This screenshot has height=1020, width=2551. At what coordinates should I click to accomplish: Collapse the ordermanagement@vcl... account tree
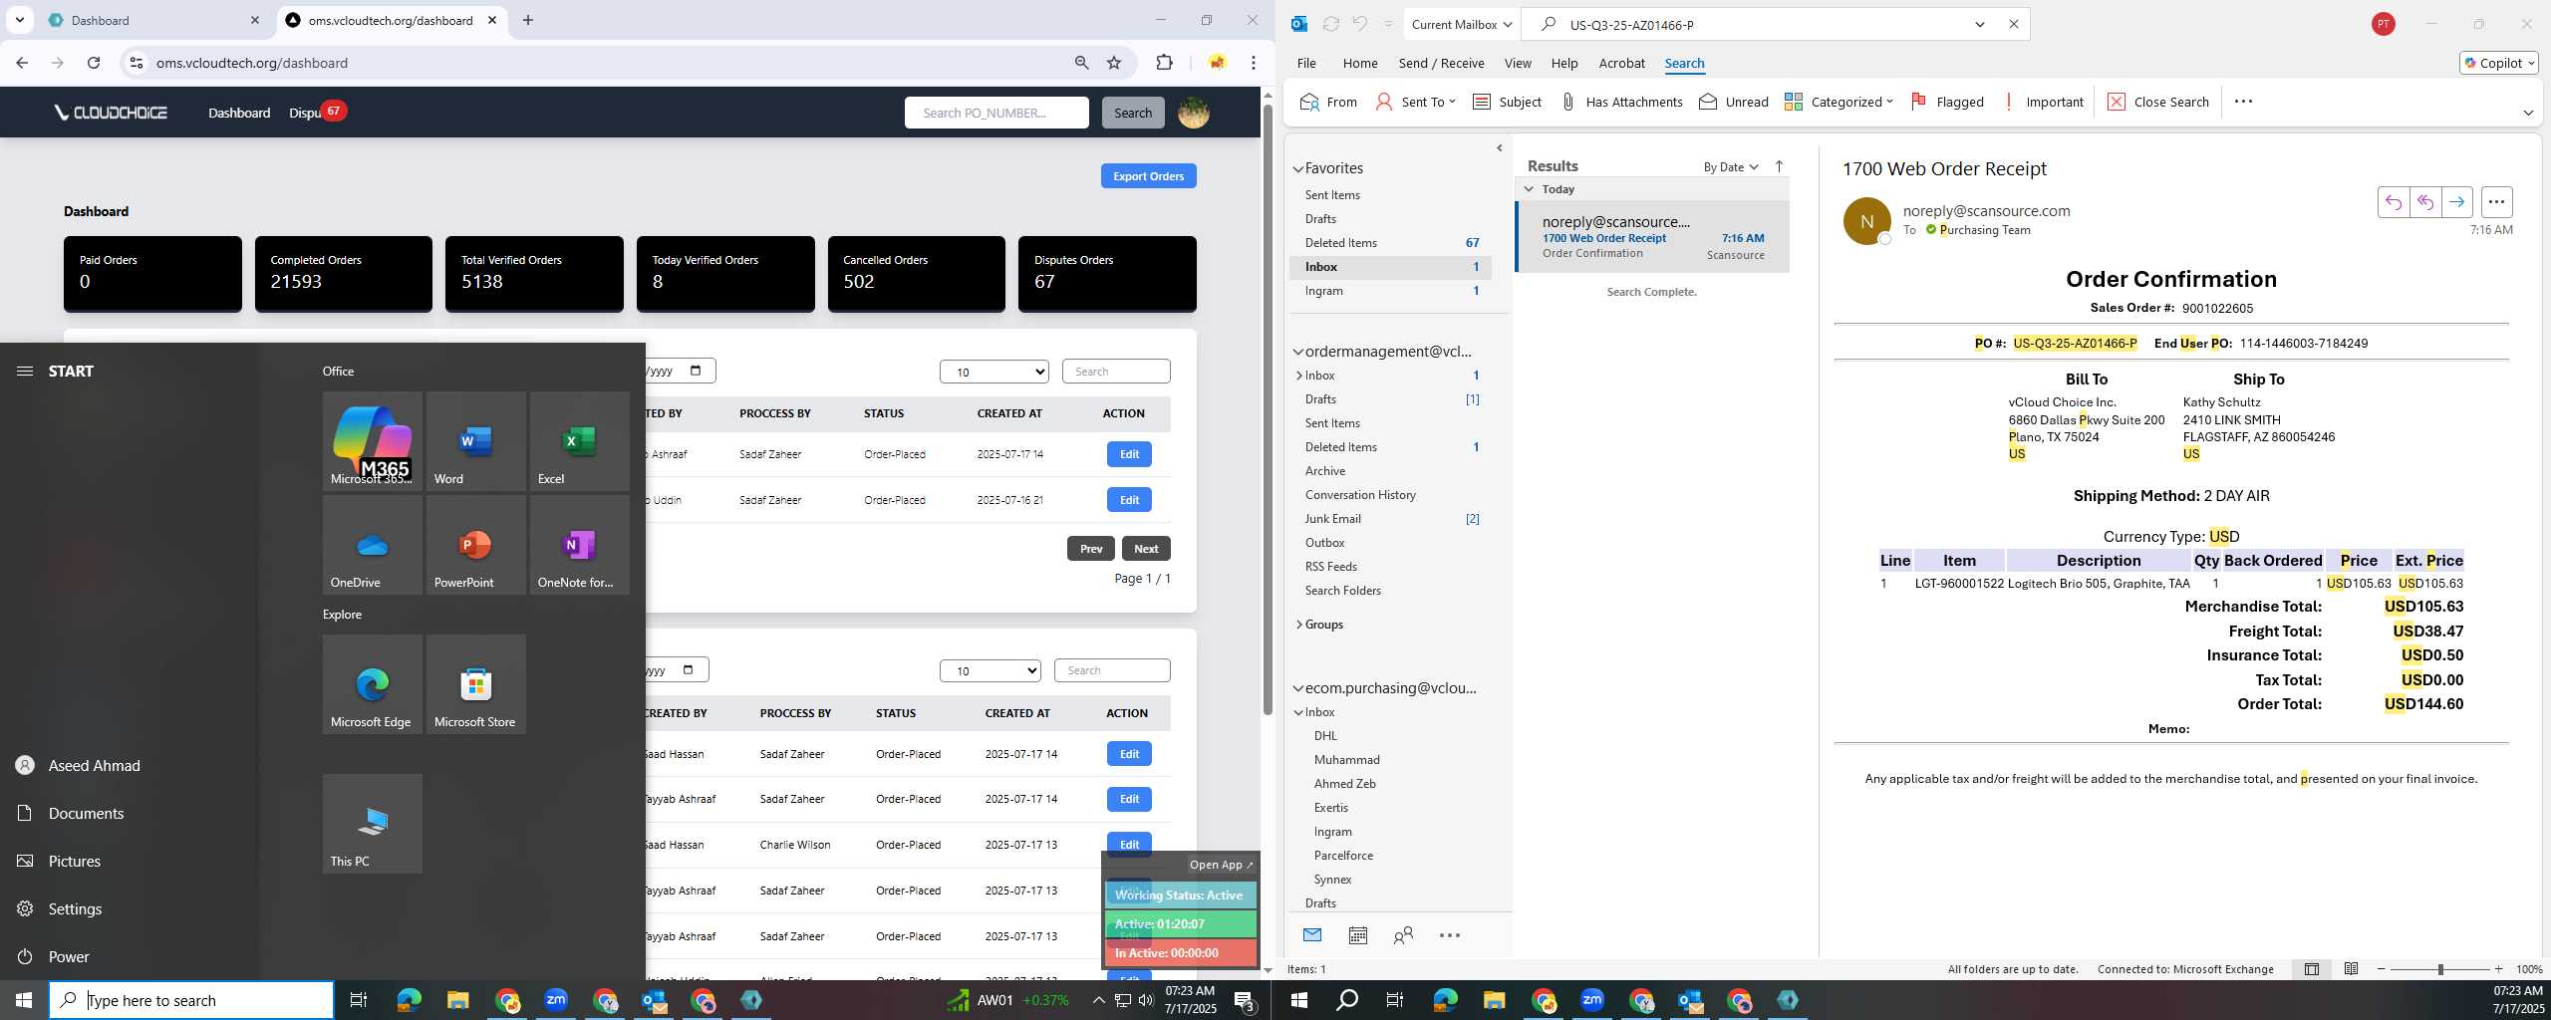point(1298,352)
